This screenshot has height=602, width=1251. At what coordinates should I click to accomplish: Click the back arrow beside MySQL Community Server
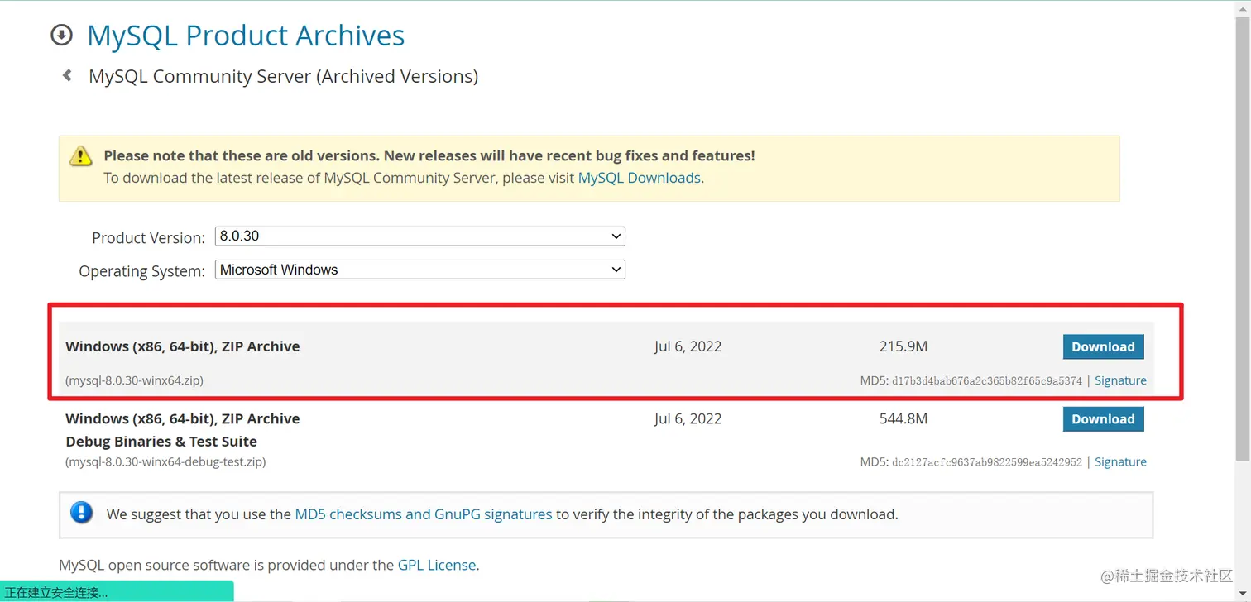coord(67,76)
